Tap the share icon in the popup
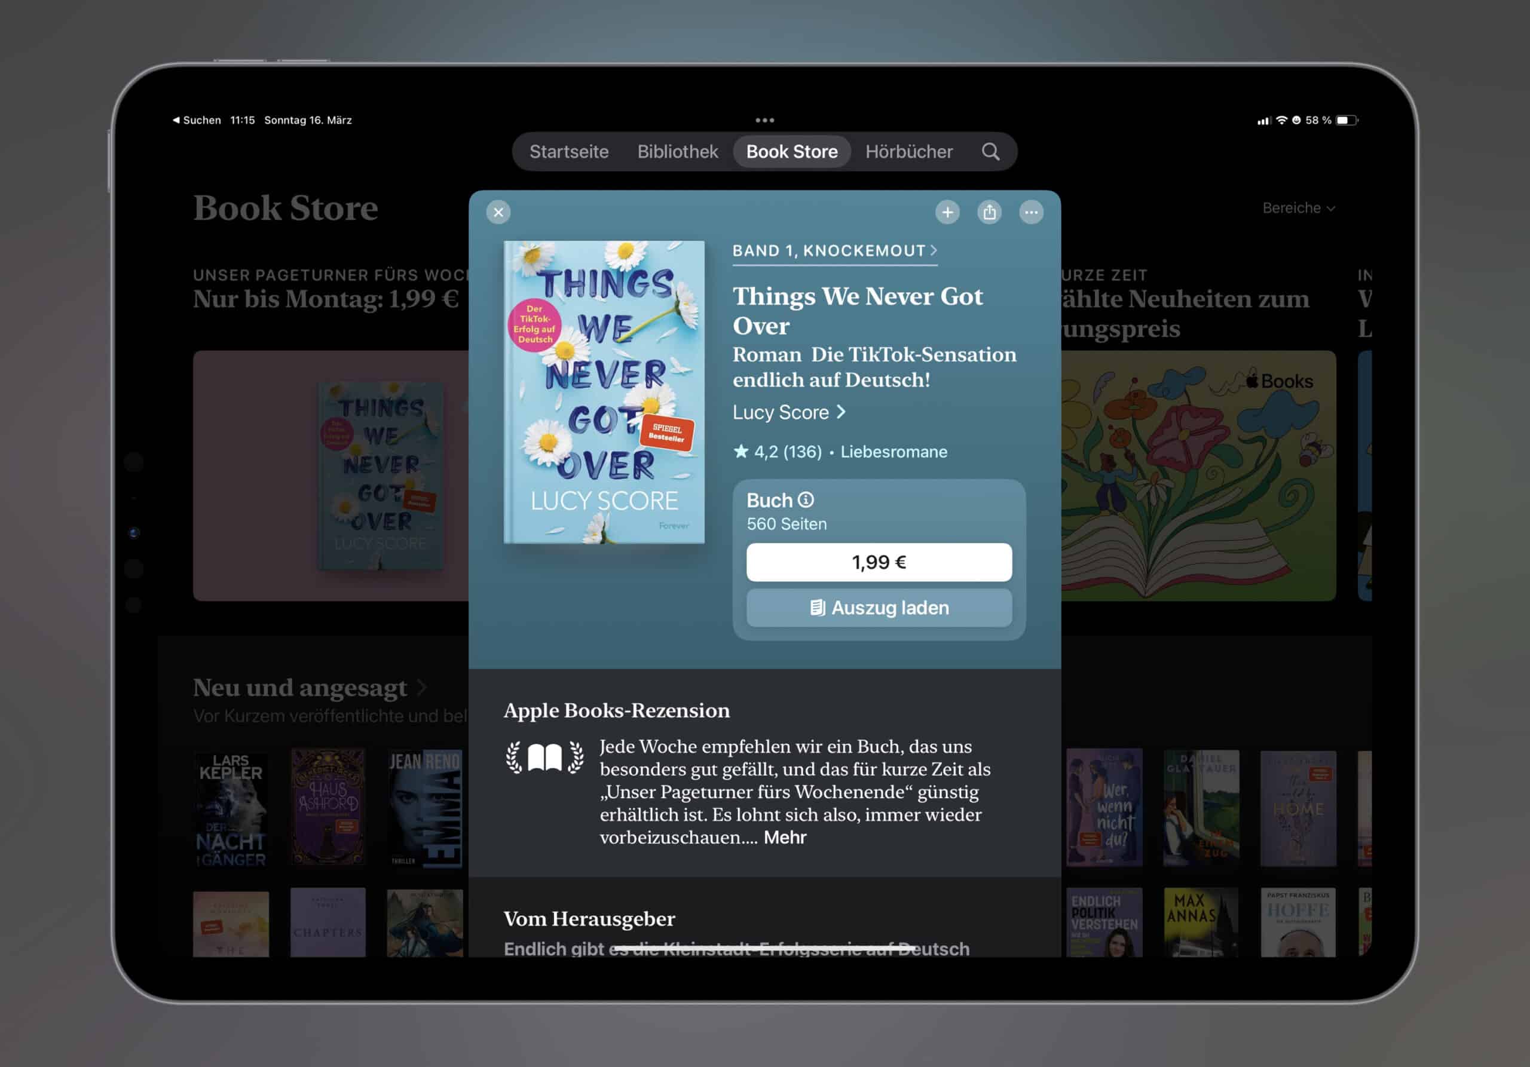Screen dimensions: 1530x1067 tap(989, 213)
